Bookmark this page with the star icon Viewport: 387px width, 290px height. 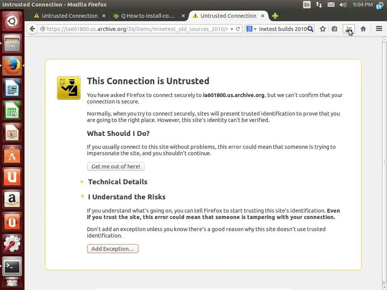tap(323, 29)
